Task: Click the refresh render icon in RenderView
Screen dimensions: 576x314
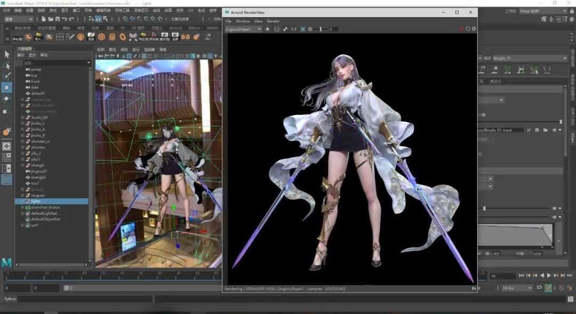Action: coord(467,29)
